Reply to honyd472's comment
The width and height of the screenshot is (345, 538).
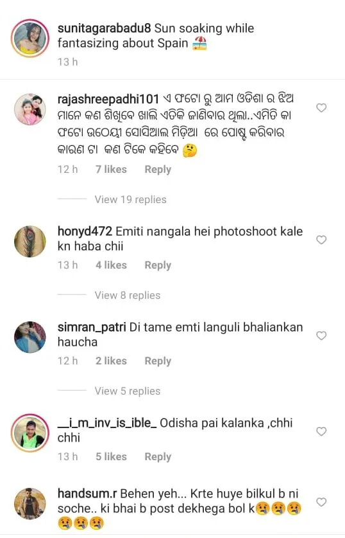(158, 265)
